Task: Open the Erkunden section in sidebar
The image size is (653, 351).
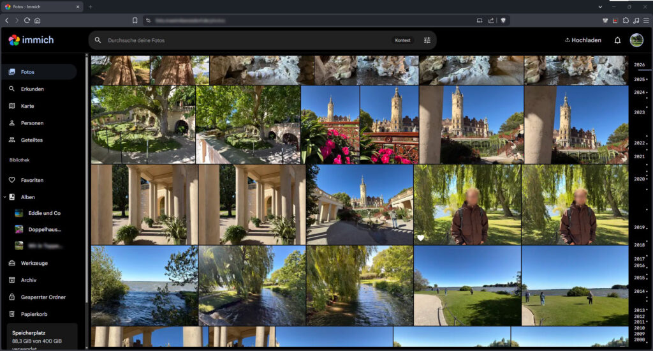Action: (32, 89)
